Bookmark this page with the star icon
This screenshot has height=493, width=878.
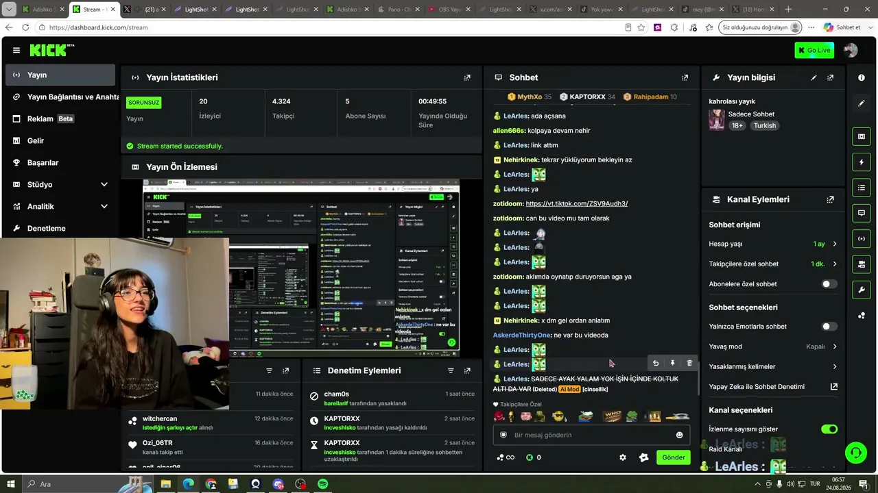[x=641, y=27]
